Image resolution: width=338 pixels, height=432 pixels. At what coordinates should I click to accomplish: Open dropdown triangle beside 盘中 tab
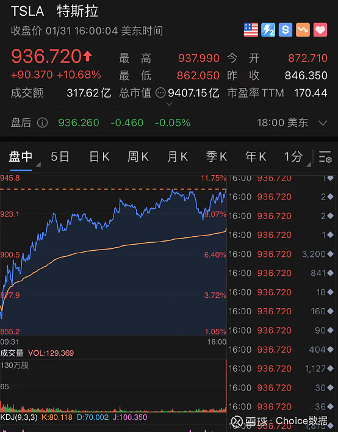(x=38, y=164)
